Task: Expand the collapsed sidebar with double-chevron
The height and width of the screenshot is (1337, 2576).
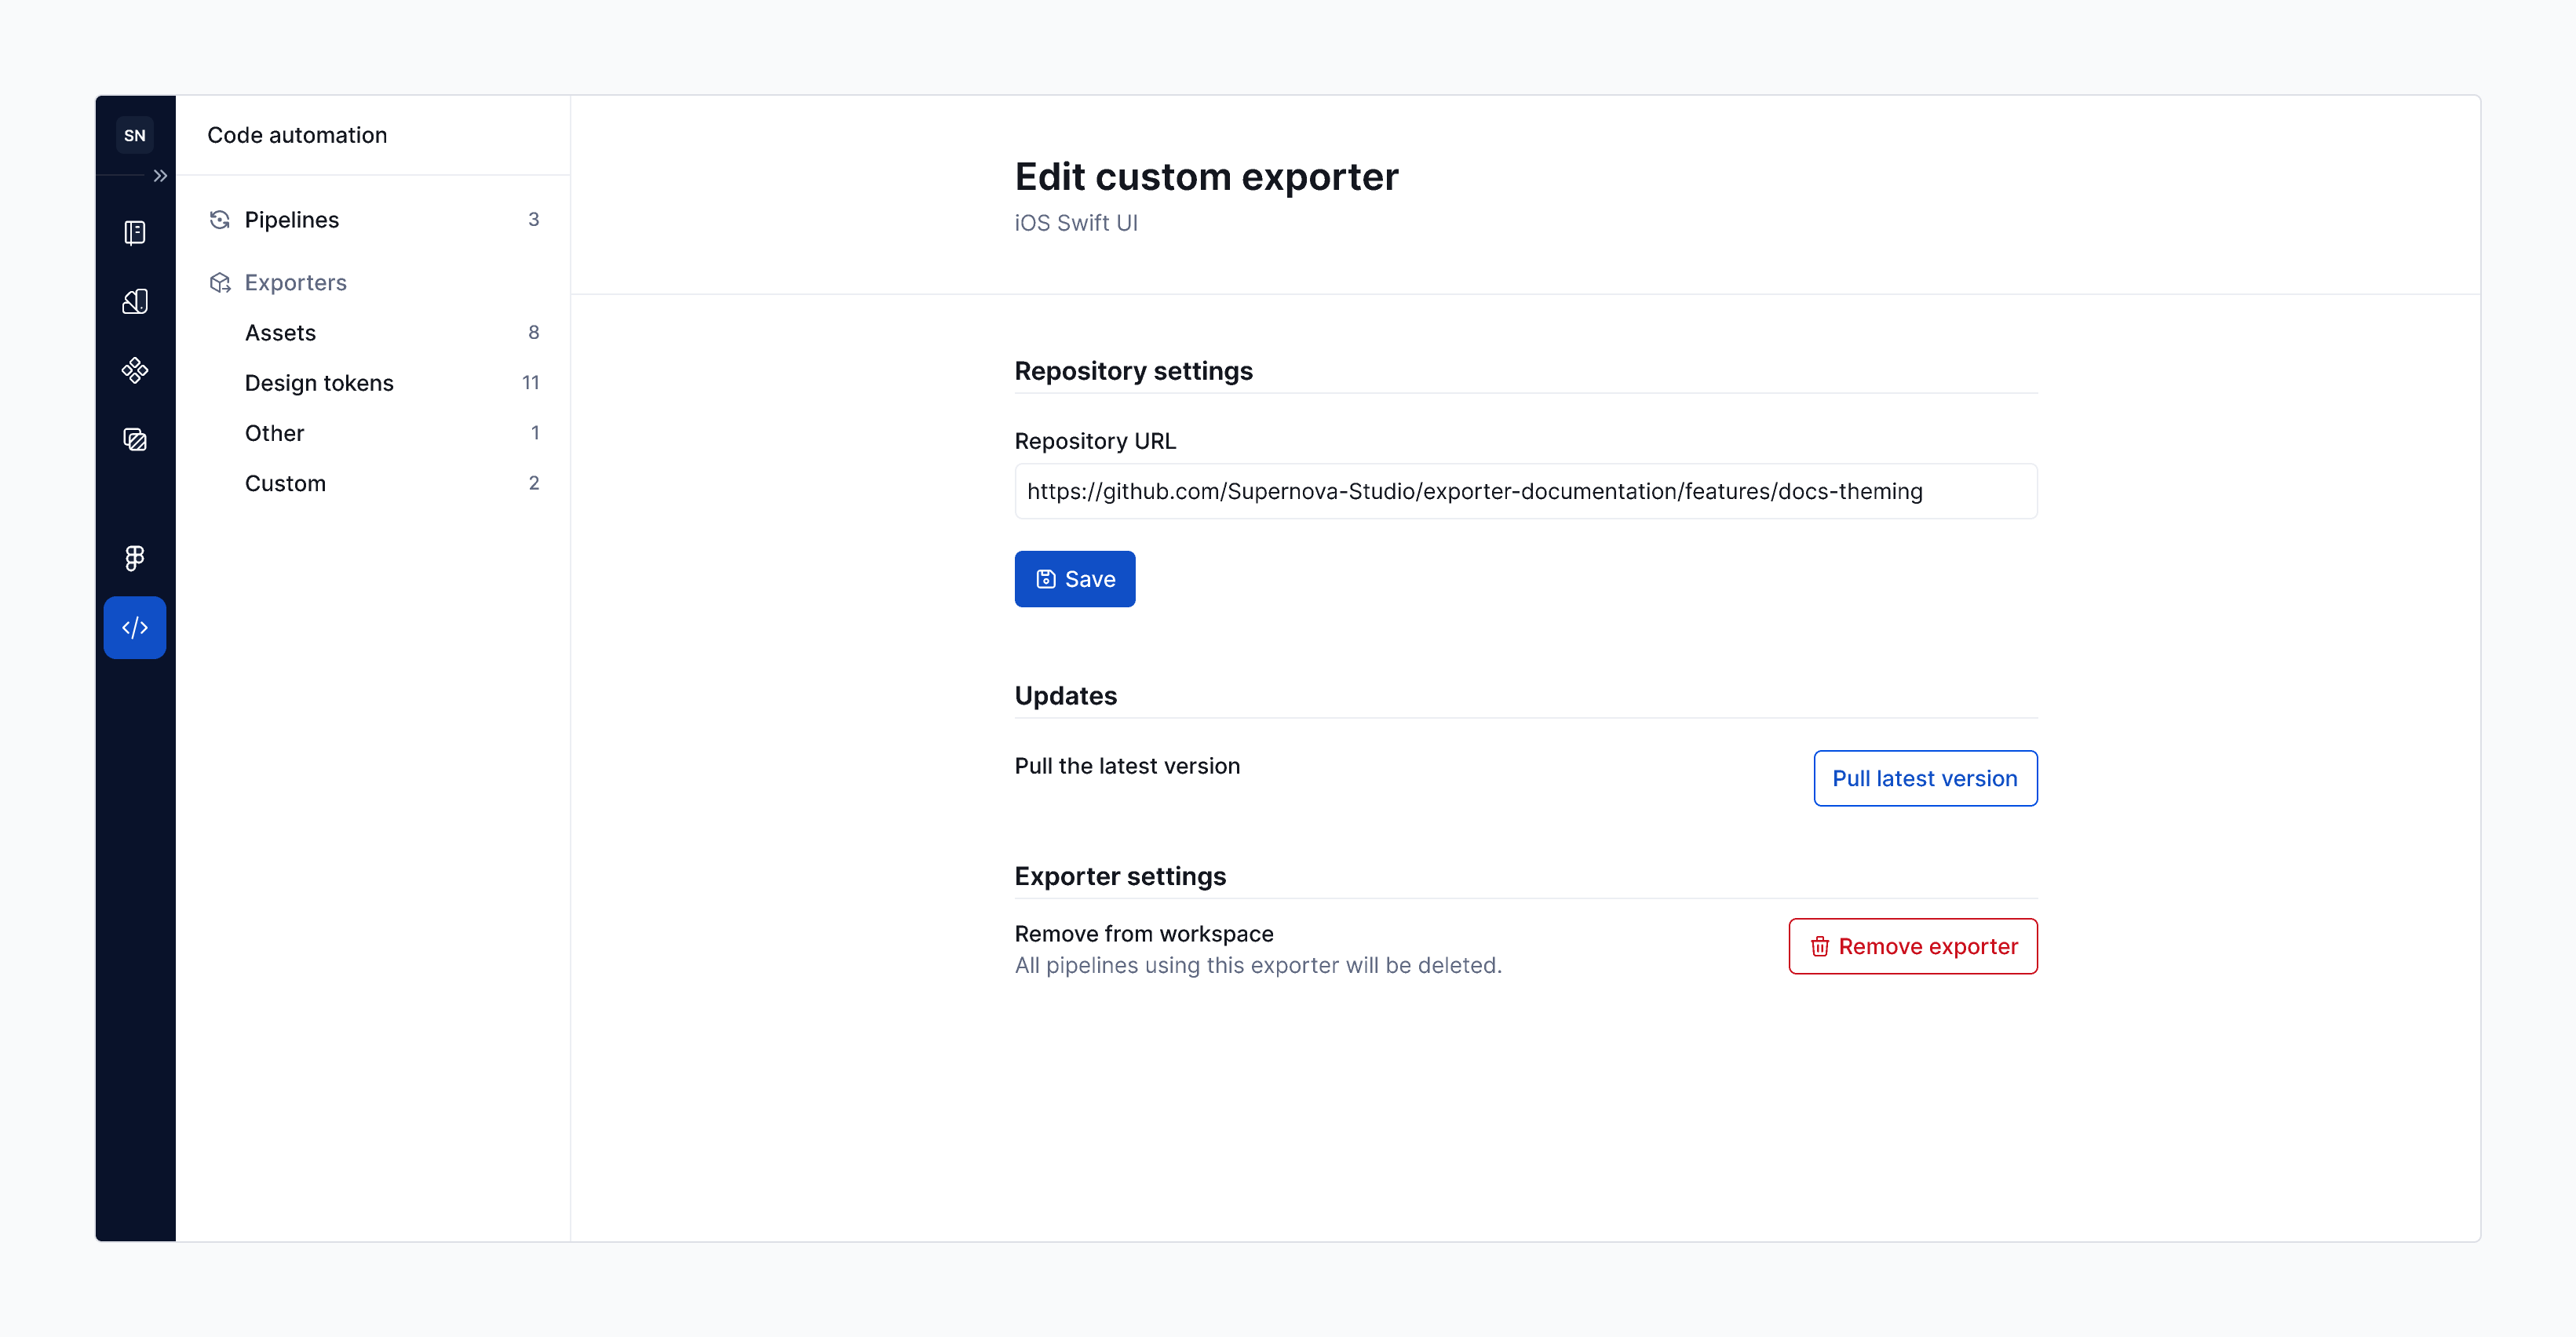Action: coord(160,174)
